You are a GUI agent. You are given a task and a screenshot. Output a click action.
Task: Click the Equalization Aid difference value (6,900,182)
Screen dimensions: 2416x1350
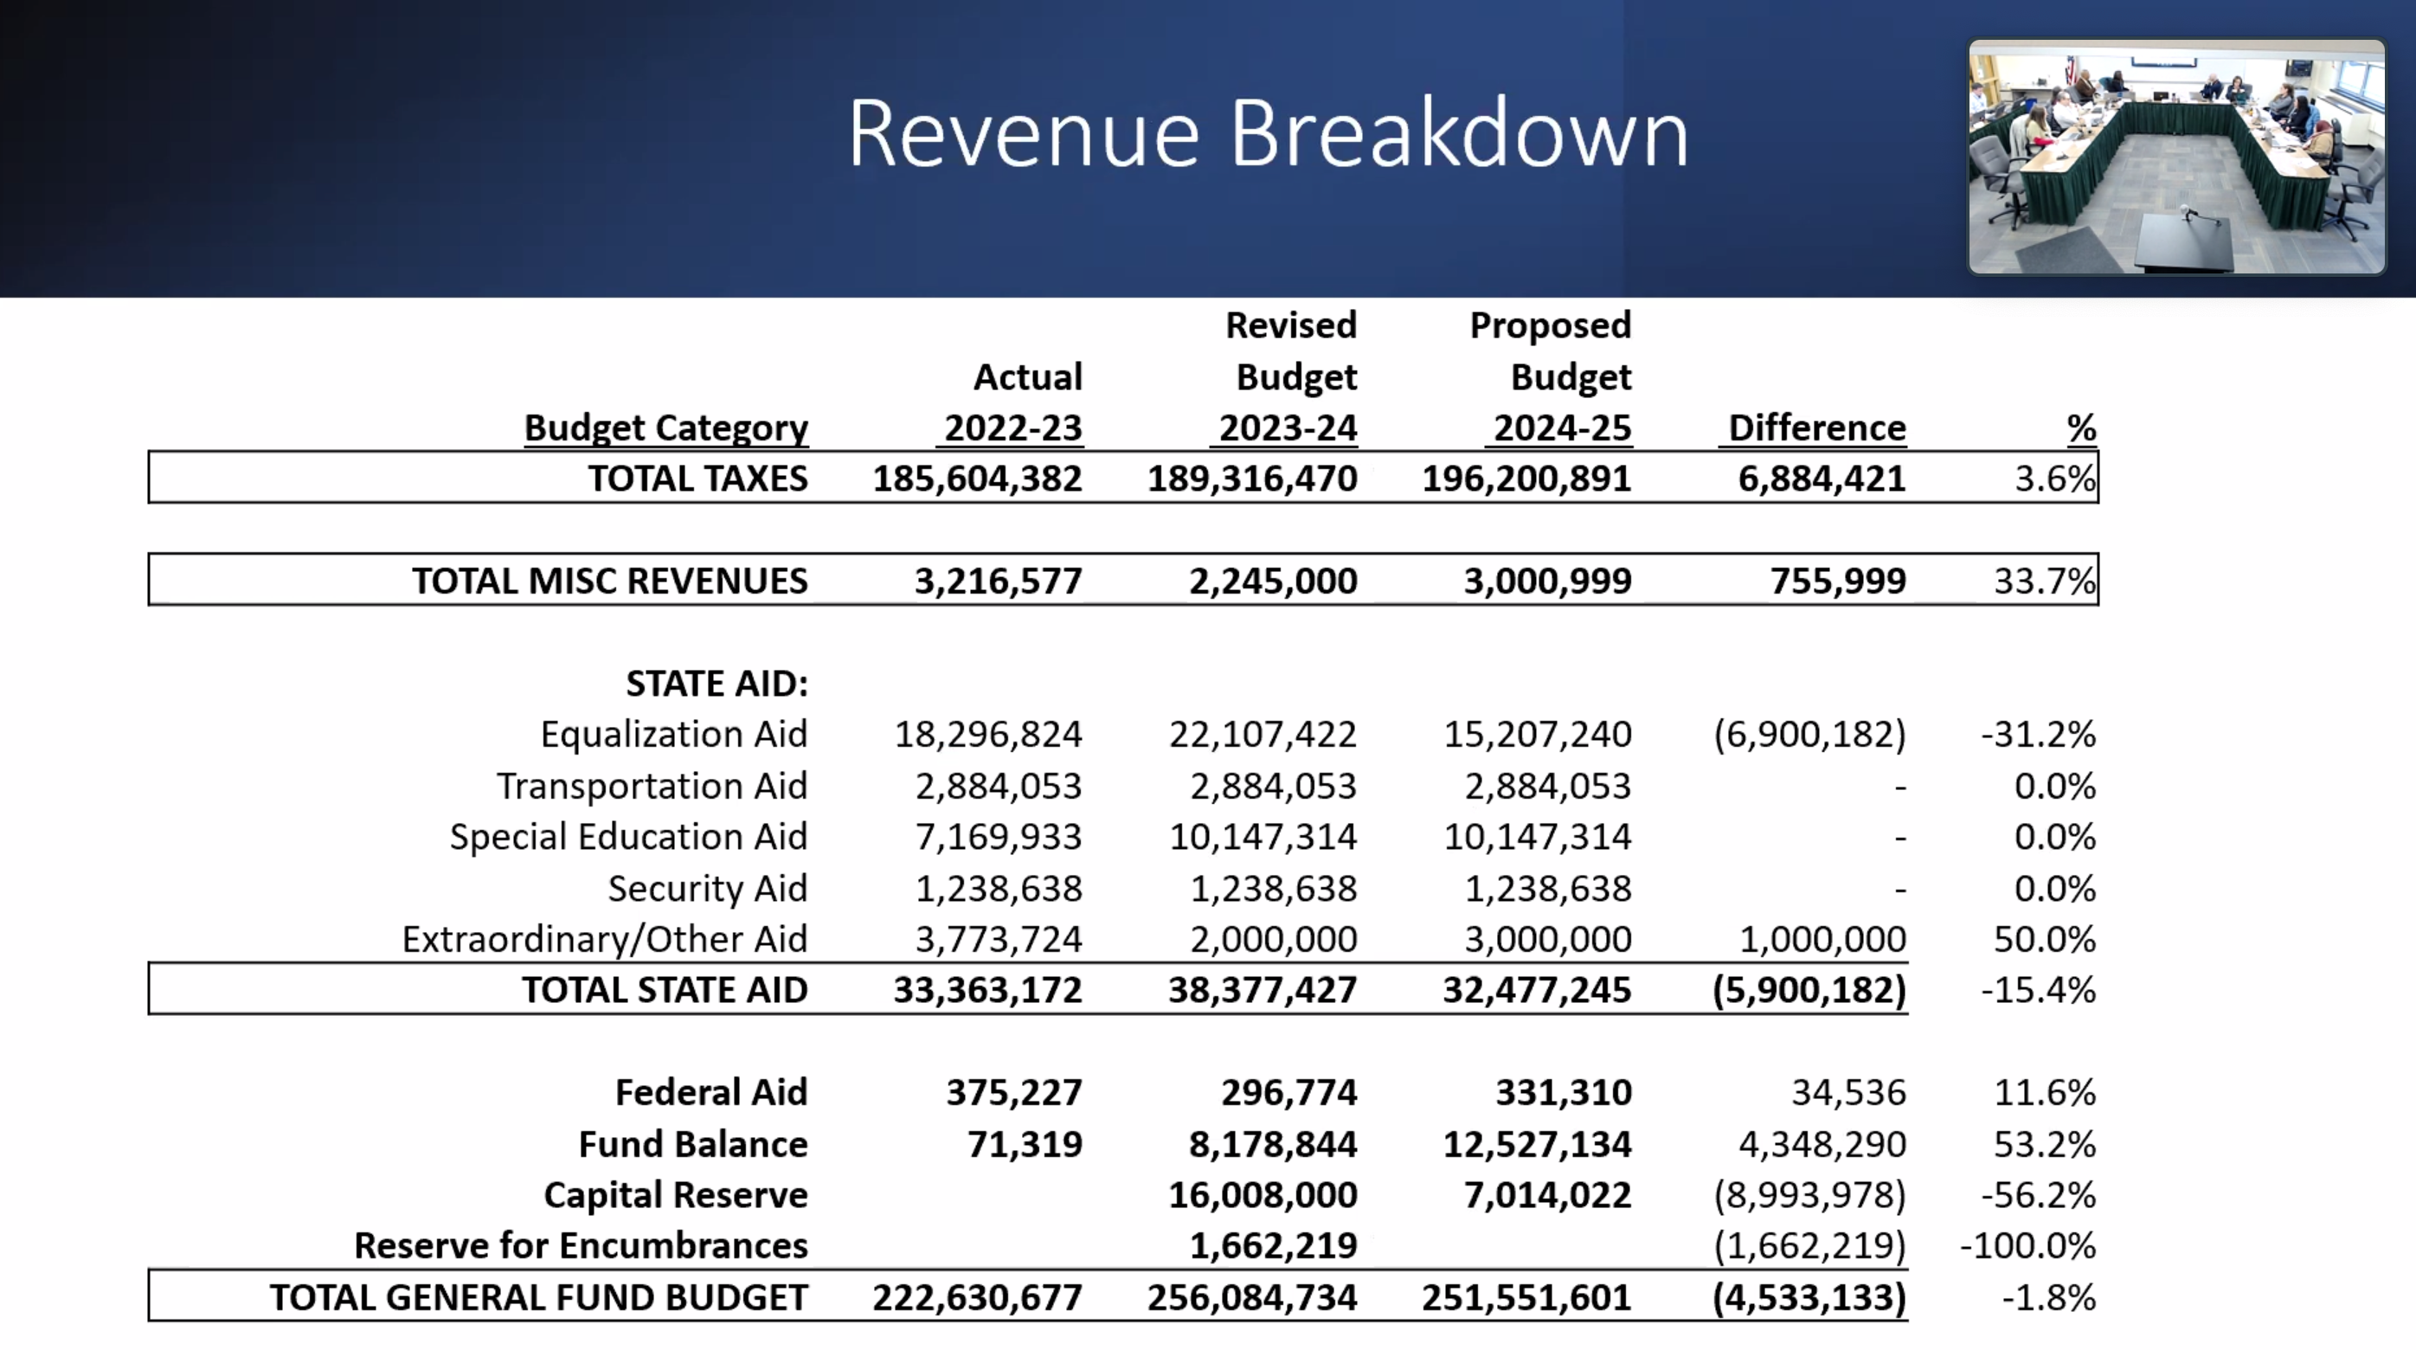coord(1809,734)
